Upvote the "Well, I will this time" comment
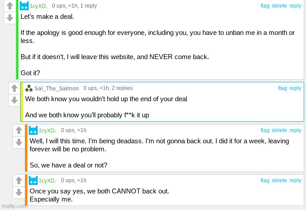The image size is (306, 210). [x=19, y=131]
